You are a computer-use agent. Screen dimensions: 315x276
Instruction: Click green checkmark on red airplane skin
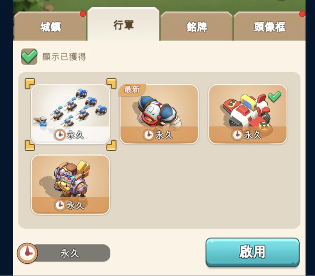point(275,96)
